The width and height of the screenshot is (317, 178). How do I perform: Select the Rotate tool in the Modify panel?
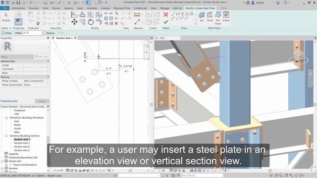[91, 22]
